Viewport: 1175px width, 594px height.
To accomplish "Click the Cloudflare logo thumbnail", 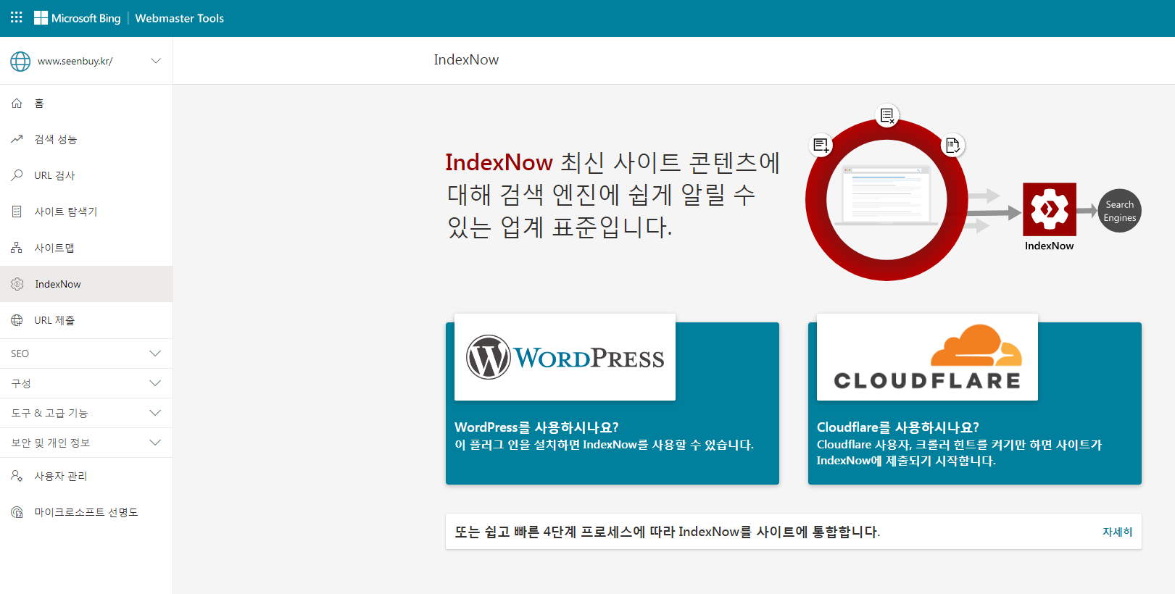I will click(927, 357).
